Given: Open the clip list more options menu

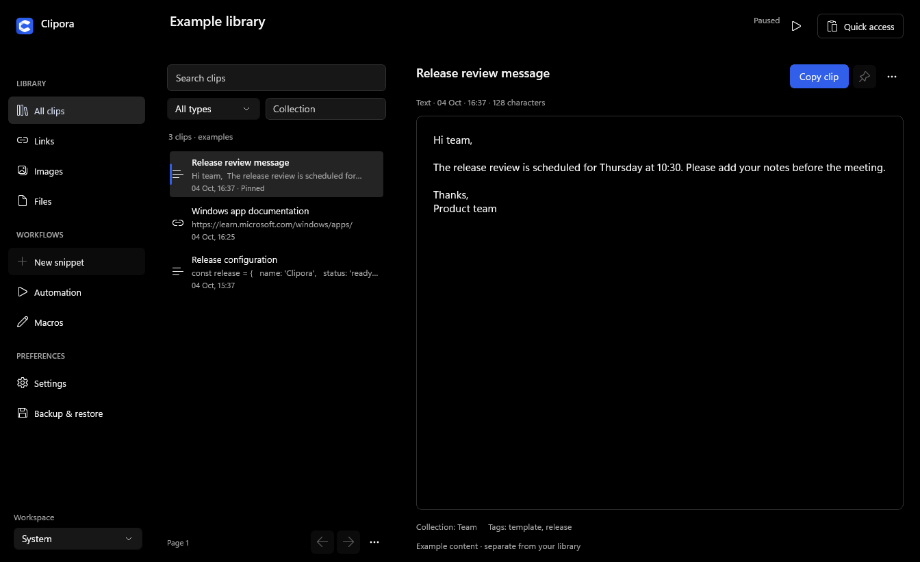Looking at the screenshot, I should pyautogui.click(x=374, y=542).
